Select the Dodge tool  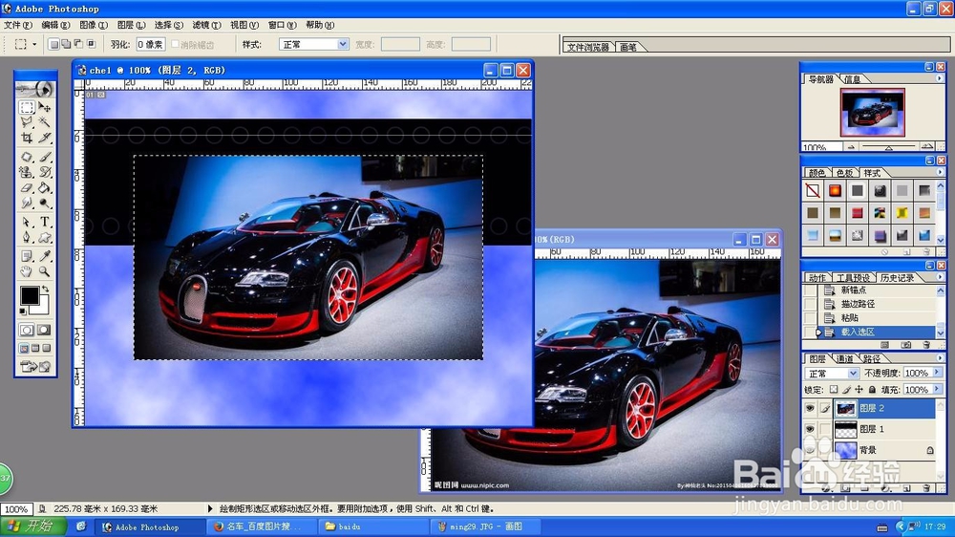click(45, 203)
